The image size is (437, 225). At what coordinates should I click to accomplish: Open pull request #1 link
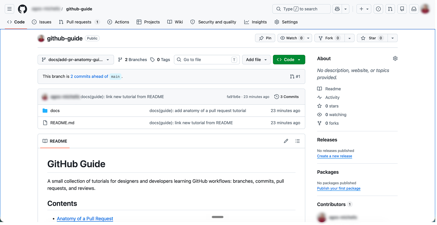(x=295, y=76)
